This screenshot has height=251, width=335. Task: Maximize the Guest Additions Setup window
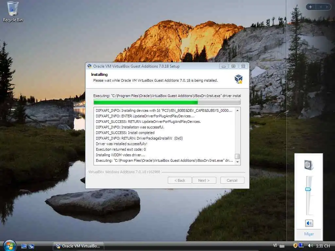(233, 66)
